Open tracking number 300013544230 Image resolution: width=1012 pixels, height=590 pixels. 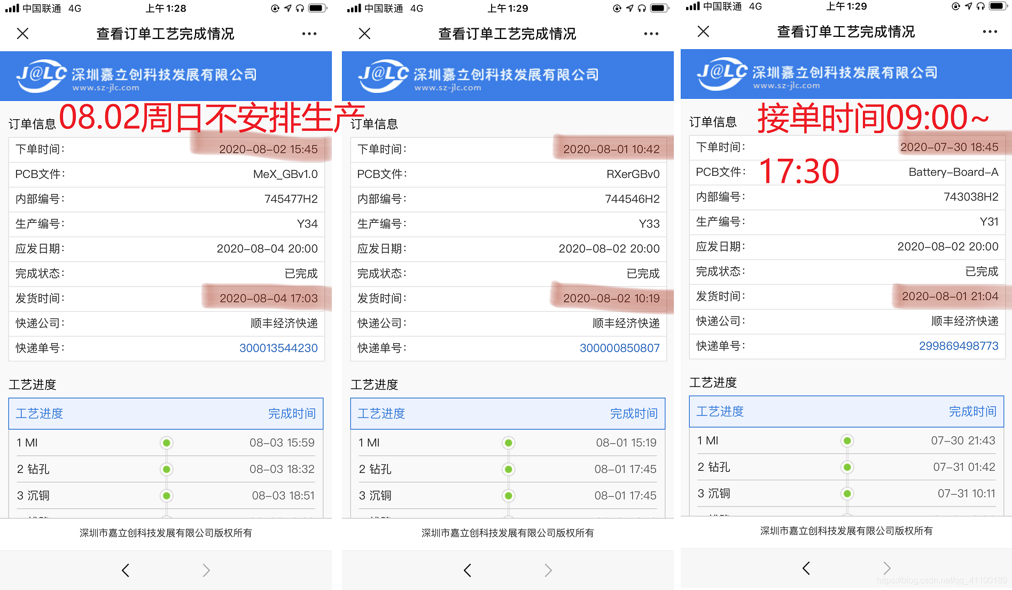click(x=278, y=347)
